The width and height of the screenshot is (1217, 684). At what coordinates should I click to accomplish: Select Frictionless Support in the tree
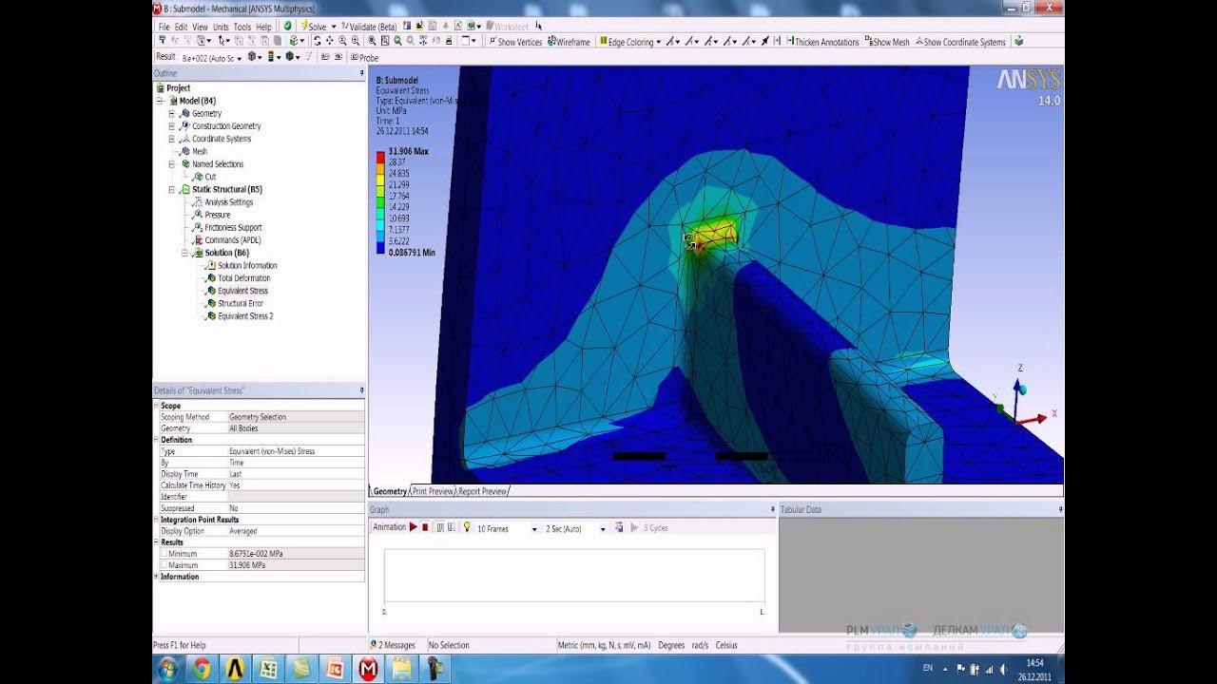(x=233, y=227)
